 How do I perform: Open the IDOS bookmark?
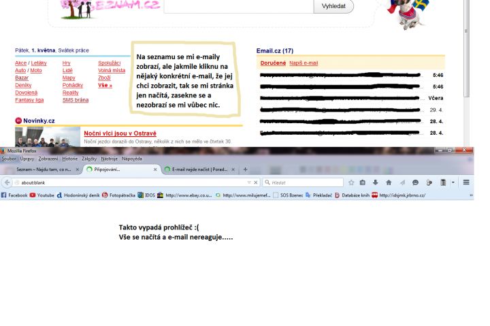tap(146, 195)
